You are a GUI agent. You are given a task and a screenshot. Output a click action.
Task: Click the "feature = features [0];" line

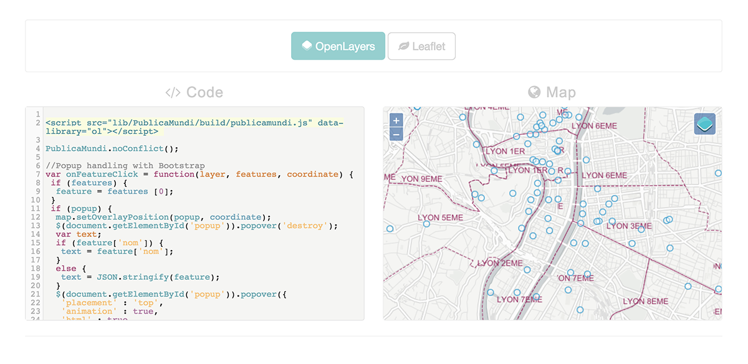(x=115, y=191)
